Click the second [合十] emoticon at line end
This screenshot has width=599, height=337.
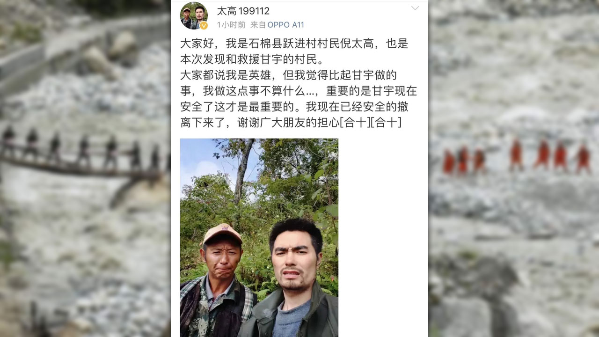[387, 123]
